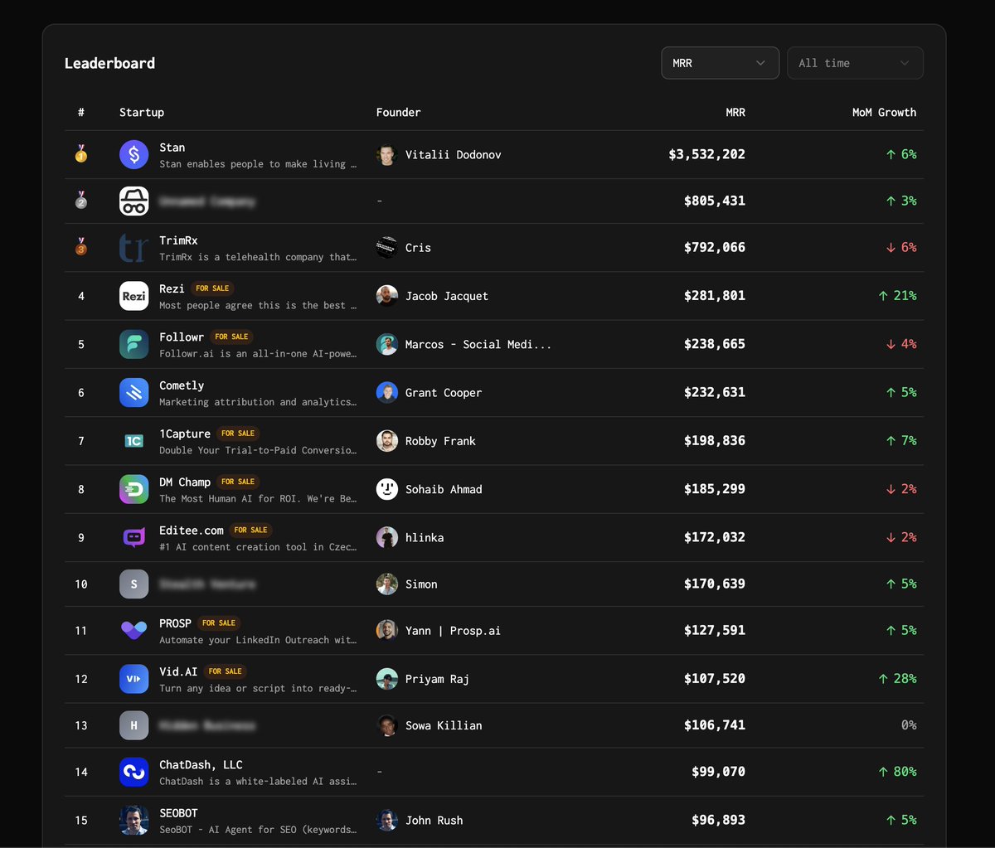Click the FOR SALE badge next to Followr
Screen dimensions: 995x848
231,337
